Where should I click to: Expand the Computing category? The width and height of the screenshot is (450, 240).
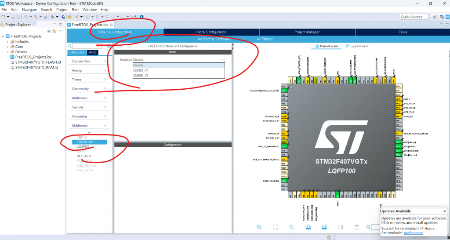point(105,116)
